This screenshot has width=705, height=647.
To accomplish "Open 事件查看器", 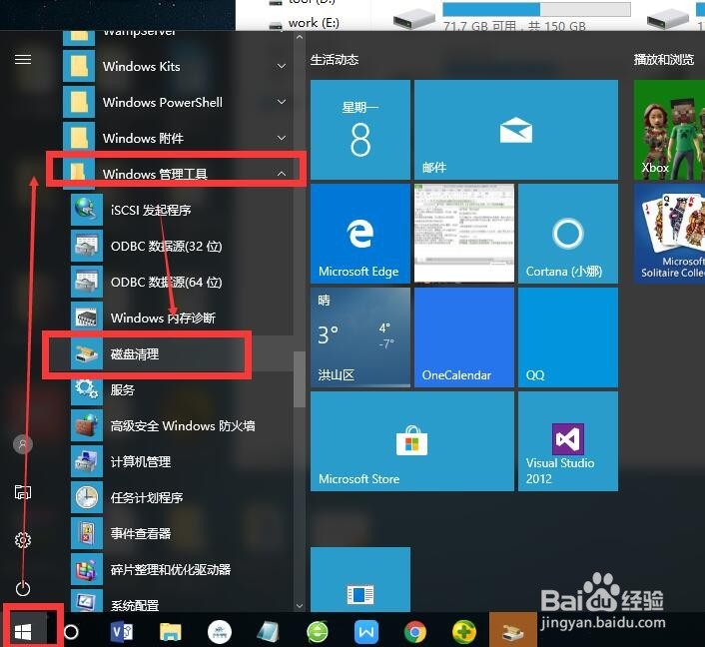I will point(180,534).
